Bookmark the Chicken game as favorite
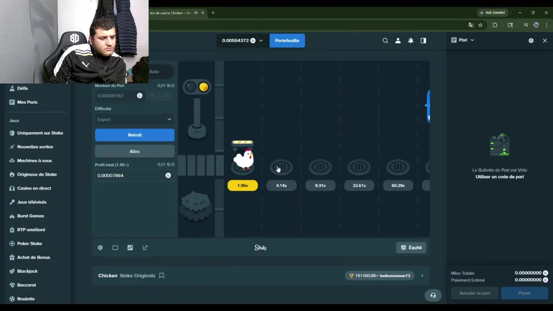This screenshot has width=553, height=311. click(x=162, y=276)
